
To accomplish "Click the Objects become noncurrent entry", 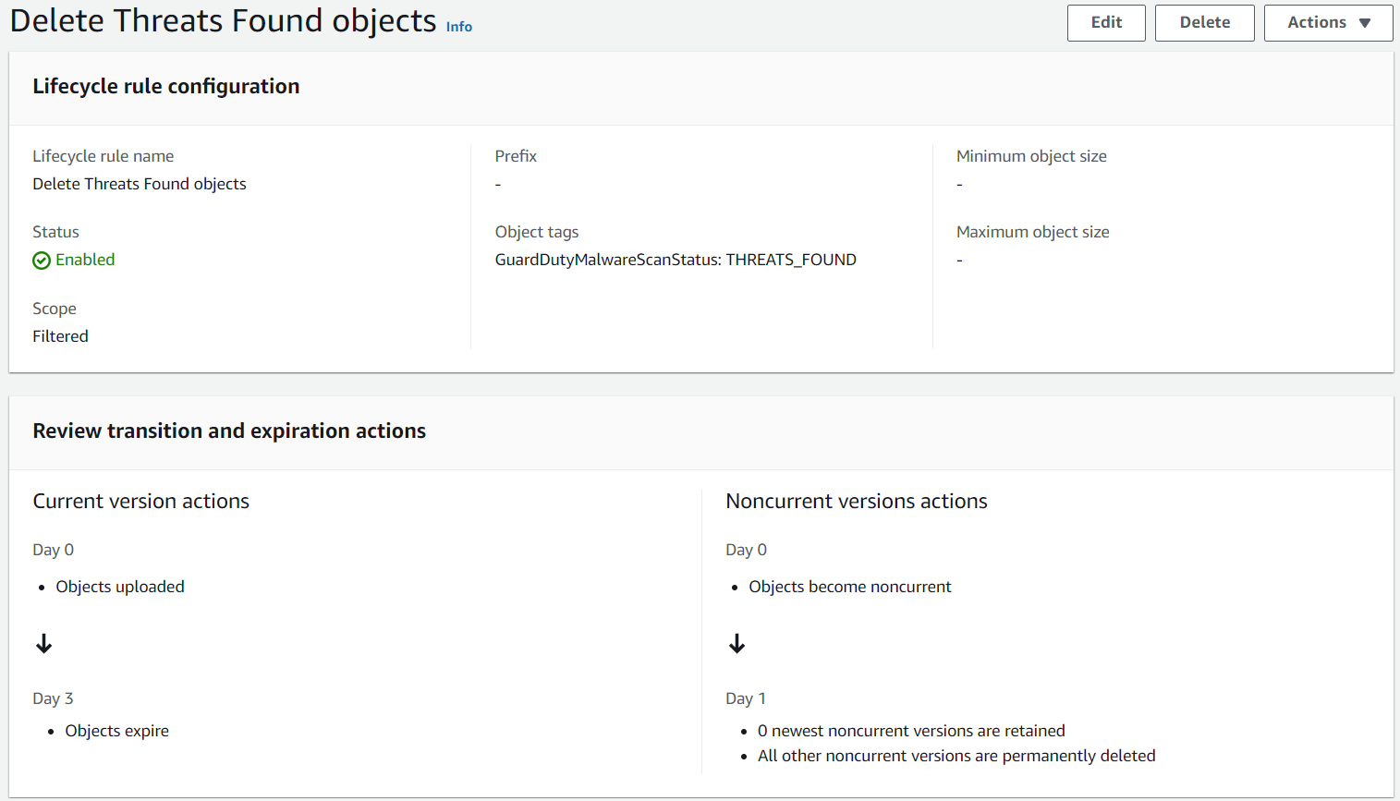I will 850,586.
